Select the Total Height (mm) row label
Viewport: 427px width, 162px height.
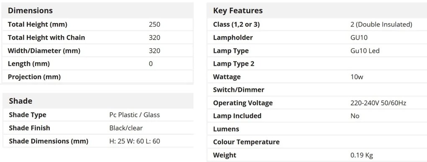click(x=38, y=25)
